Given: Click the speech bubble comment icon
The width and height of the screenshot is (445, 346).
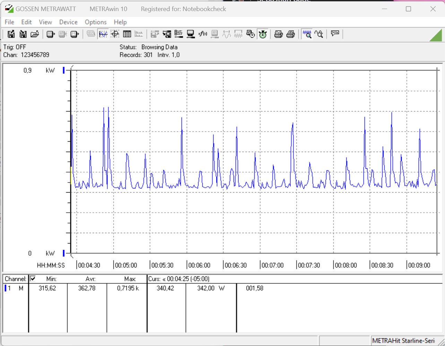Looking at the screenshot, I should point(335,34).
